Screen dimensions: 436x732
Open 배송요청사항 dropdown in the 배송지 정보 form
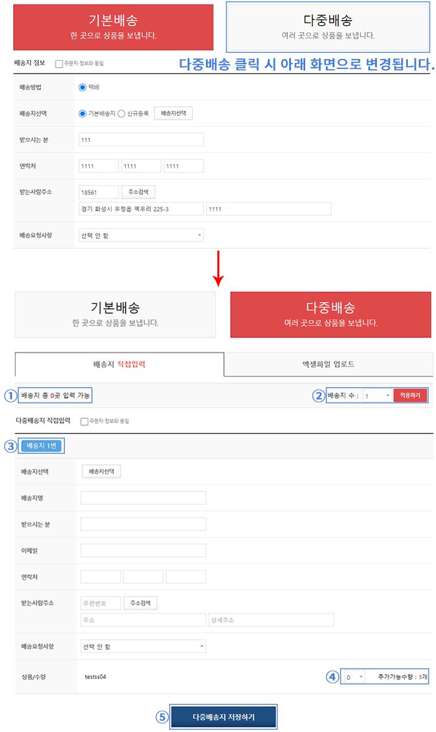pyautogui.click(x=141, y=235)
